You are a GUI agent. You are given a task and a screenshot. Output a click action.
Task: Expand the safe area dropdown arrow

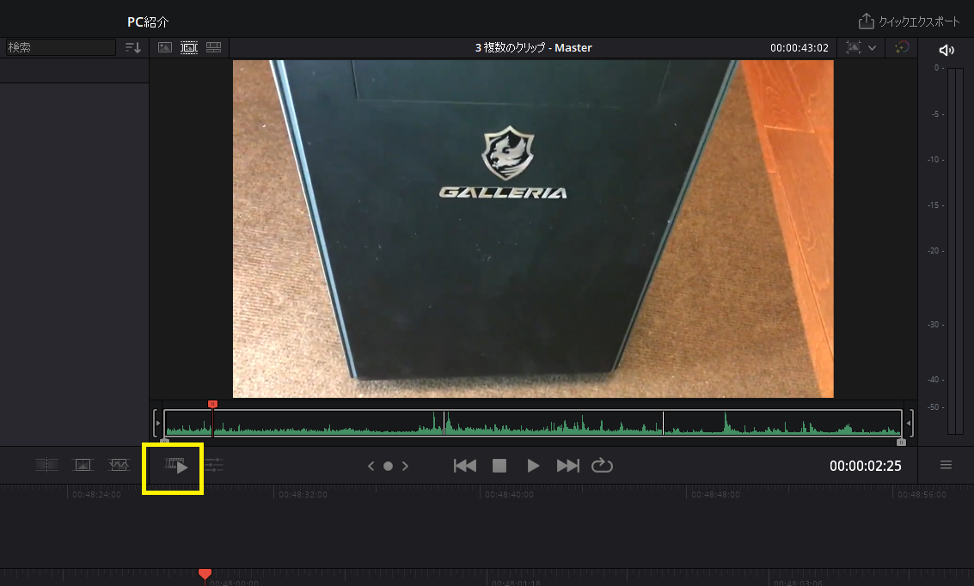(x=872, y=48)
